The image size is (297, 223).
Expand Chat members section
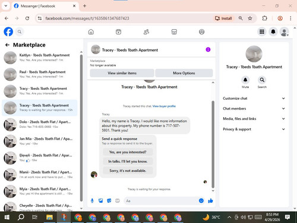click(254, 108)
